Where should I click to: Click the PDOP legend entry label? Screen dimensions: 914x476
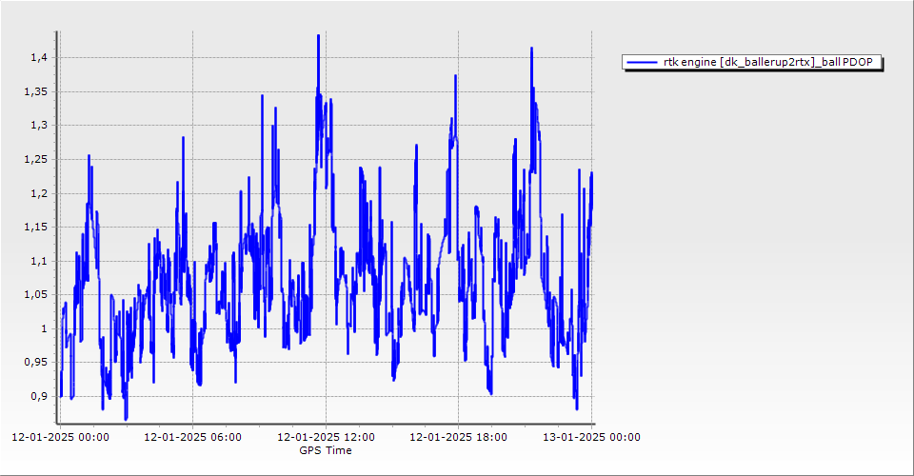(767, 62)
